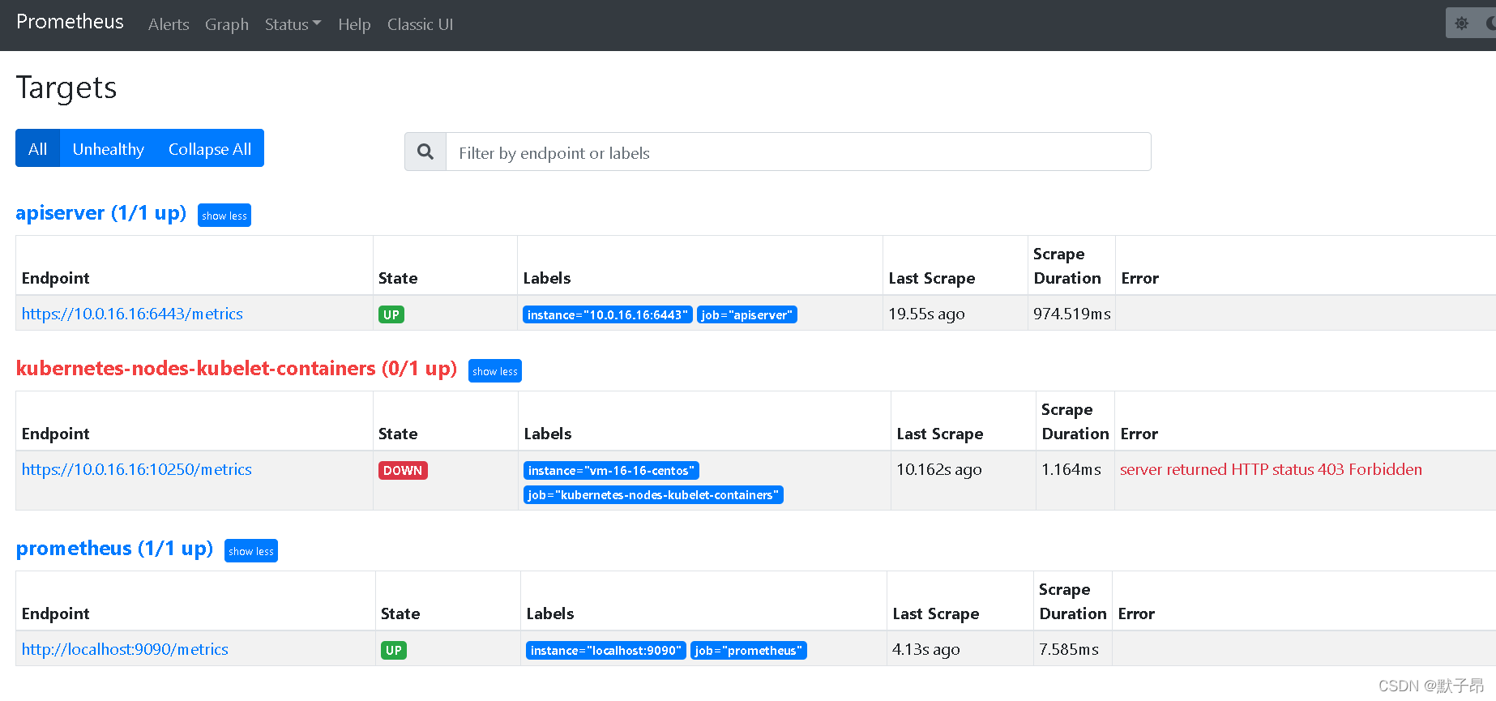Viewport: 1496px width, 701px height.
Task: Open the Status dropdown menu
Action: pyautogui.click(x=293, y=24)
